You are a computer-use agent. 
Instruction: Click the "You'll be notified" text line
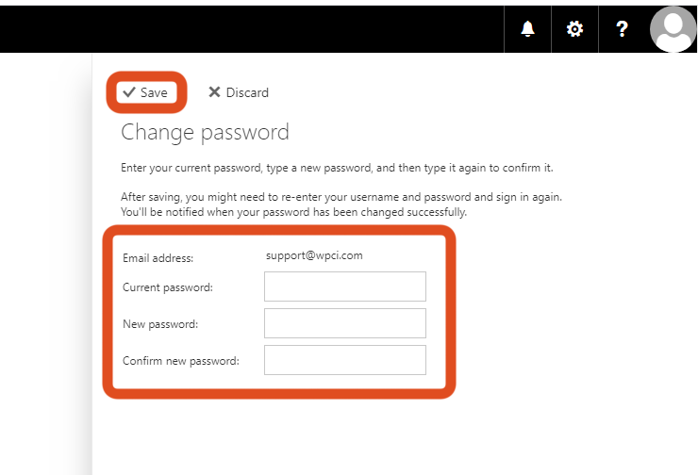coord(294,212)
